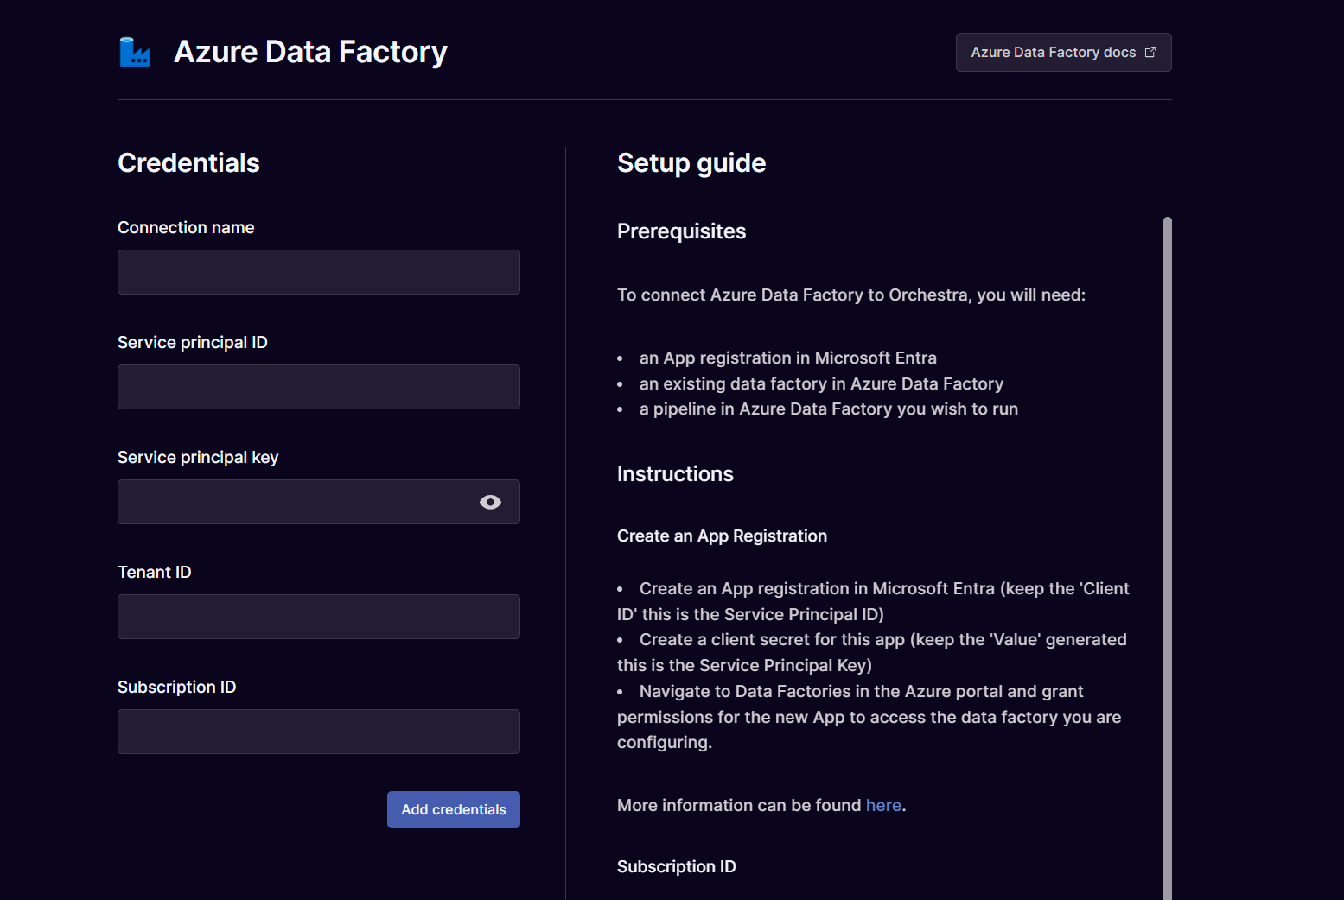Click 'an existing data factory in Azure Data Factory' bullet
Viewport: 1344px width, 900px height.
coord(821,383)
